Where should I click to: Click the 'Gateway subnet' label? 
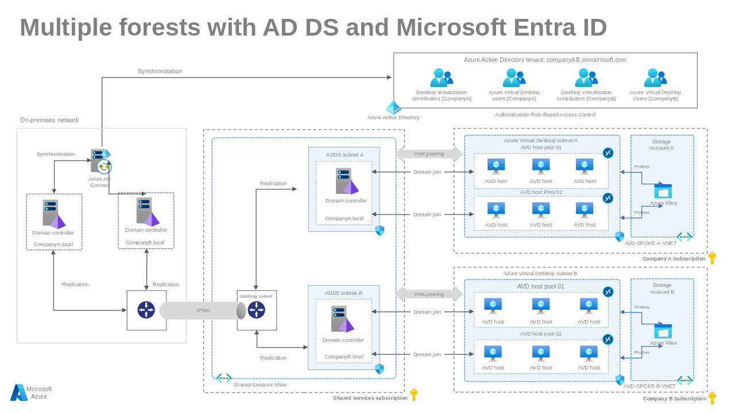pyautogui.click(x=256, y=296)
